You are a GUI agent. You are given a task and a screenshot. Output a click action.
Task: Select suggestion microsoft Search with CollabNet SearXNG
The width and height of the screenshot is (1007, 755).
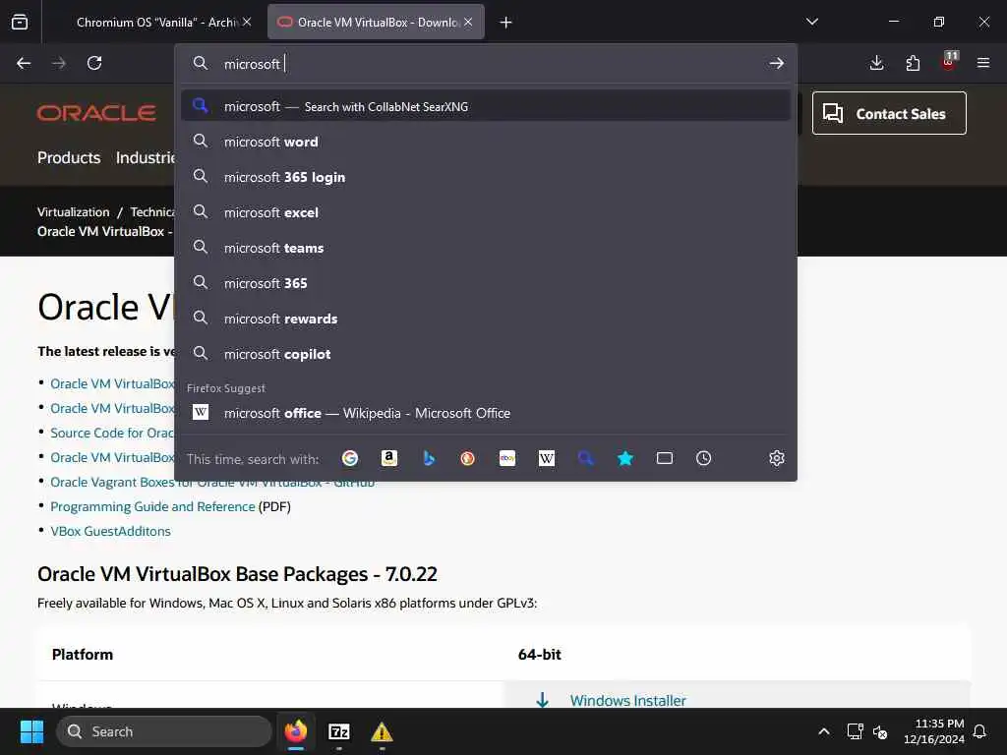[486, 106]
